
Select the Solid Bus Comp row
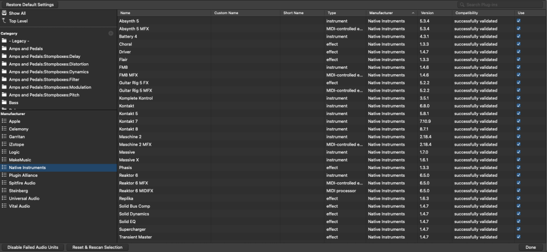tap(332, 206)
